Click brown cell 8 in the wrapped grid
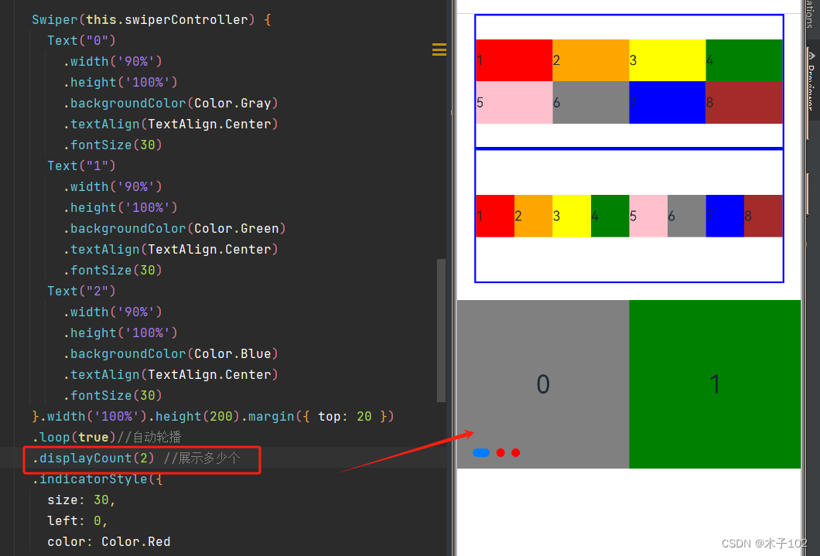Image resolution: width=820 pixels, height=556 pixels. tap(744, 102)
